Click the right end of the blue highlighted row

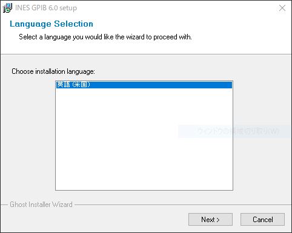(x=226, y=85)
